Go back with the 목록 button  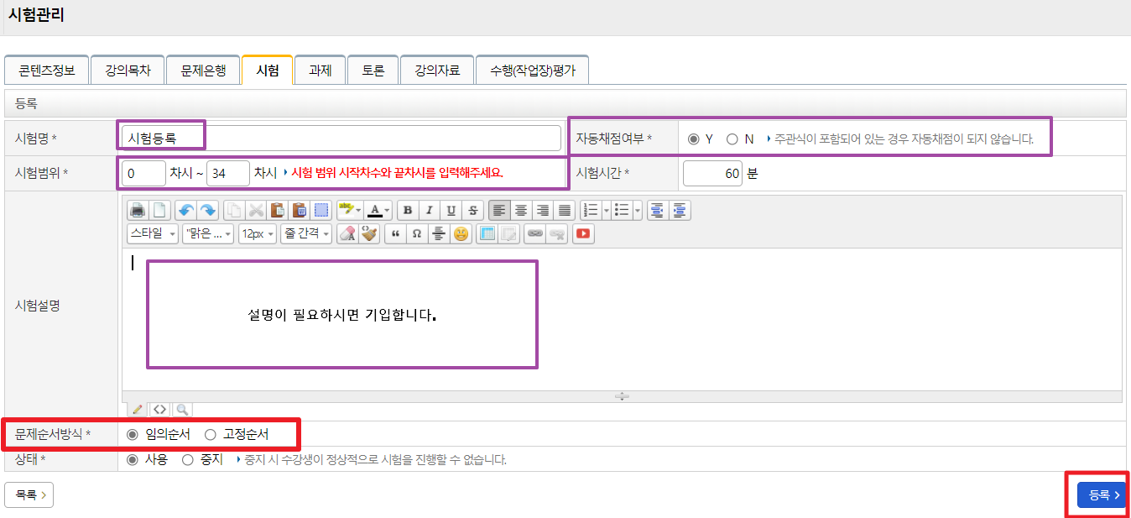pos(29,495)
